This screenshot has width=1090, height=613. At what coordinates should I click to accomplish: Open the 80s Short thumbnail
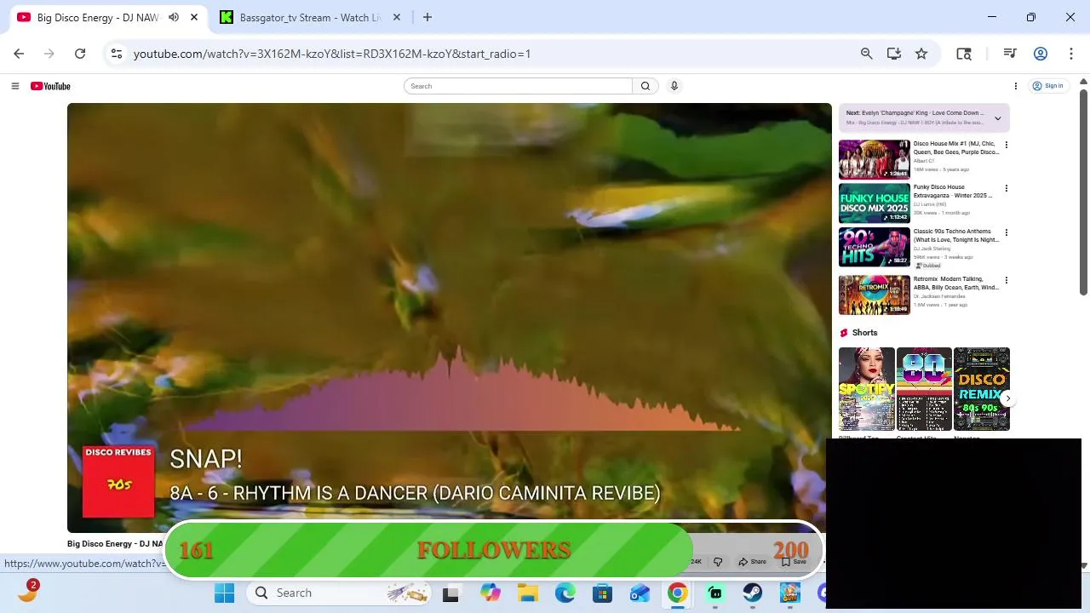tap(924, 389)
